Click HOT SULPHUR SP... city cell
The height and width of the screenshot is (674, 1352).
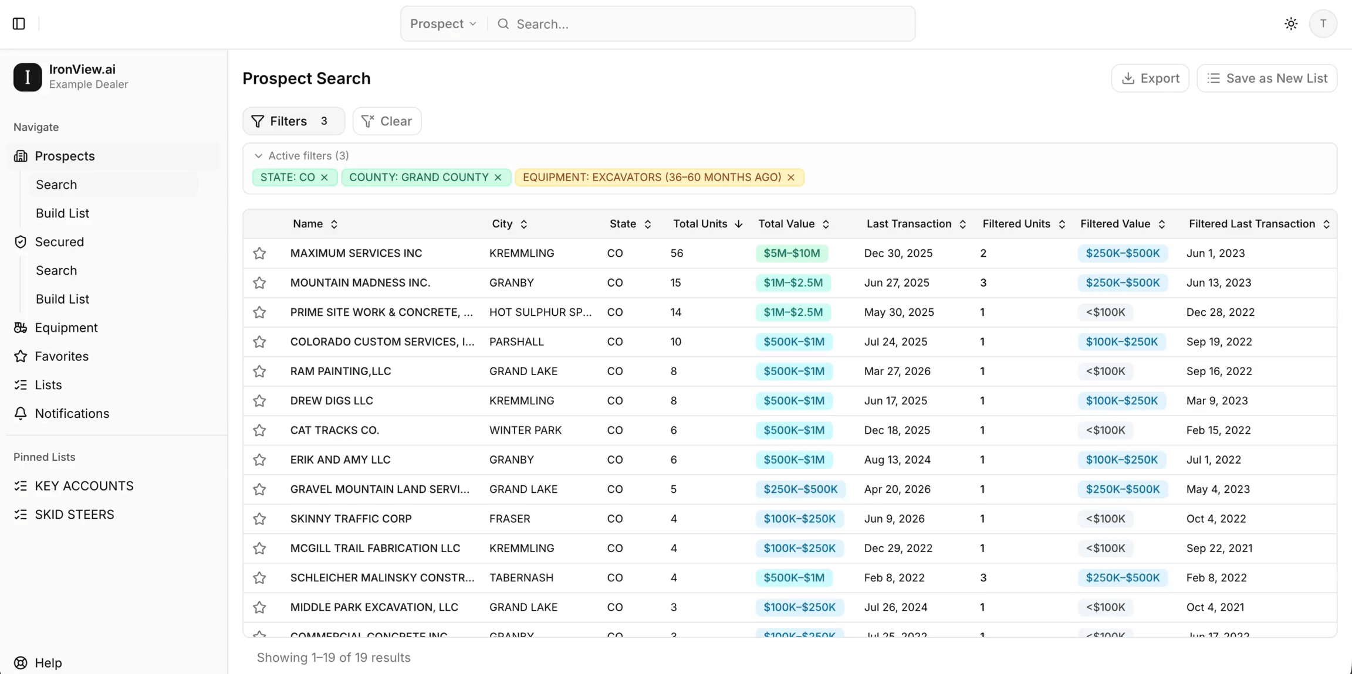(540, 312)
